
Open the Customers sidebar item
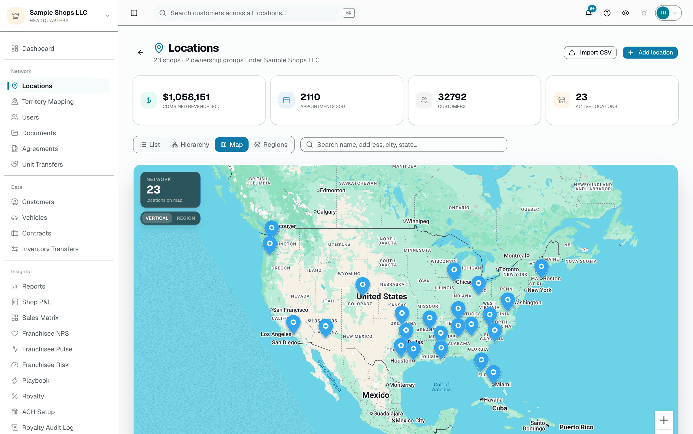(x=59, y=202)
